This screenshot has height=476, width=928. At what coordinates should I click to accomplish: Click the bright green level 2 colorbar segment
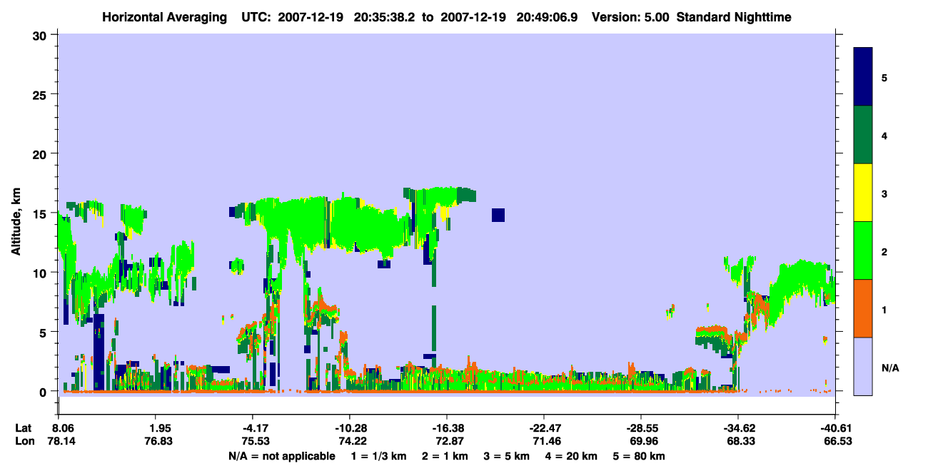[x=863, y=250]
